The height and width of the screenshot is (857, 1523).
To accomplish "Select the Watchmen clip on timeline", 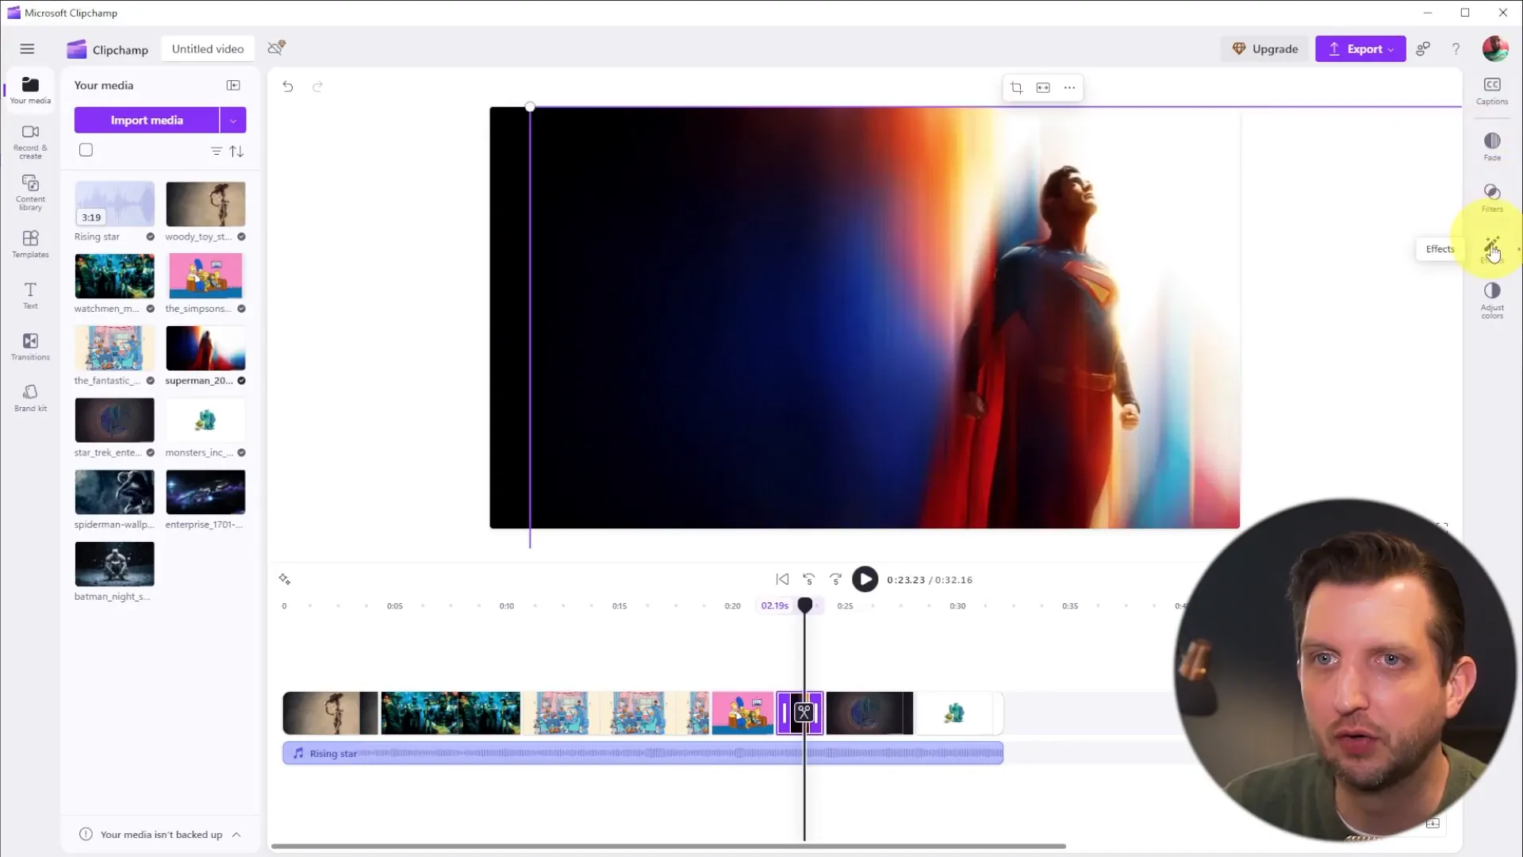I will click(x=451, y=713).
